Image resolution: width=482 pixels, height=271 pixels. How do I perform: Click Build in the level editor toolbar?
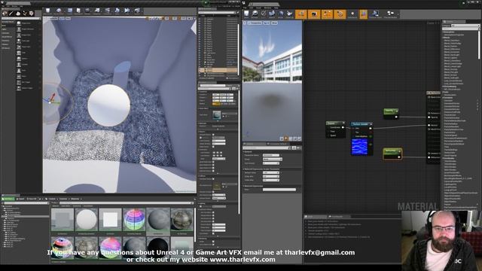pos(117,11)
